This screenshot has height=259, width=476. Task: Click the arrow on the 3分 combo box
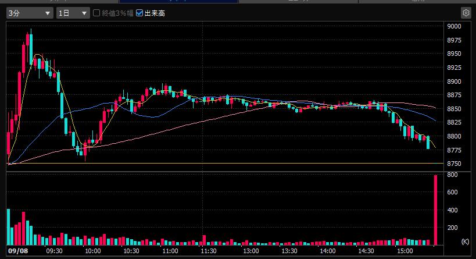pyautogui.click(x=47, y=13)
